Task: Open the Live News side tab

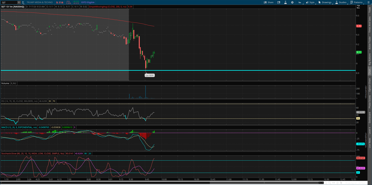Action: click(x=369, y=143)
